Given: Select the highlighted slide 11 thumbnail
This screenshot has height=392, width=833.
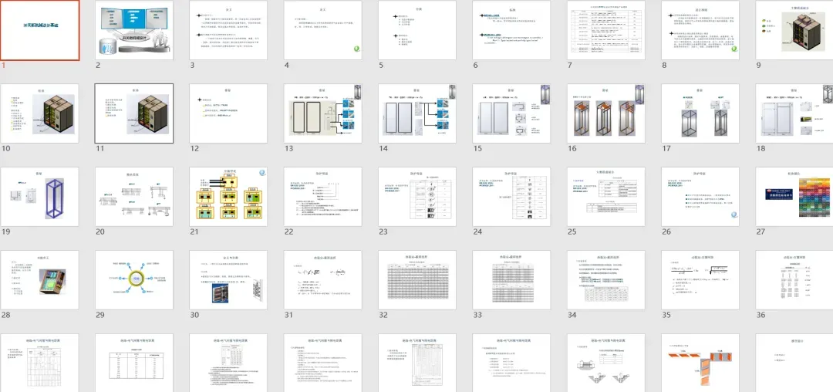Looking at the screenshot, I should [134, 113].
